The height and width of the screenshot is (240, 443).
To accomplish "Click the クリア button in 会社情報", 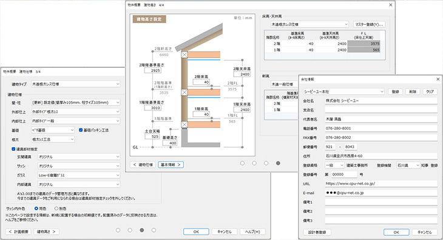I will pos(430,92).
